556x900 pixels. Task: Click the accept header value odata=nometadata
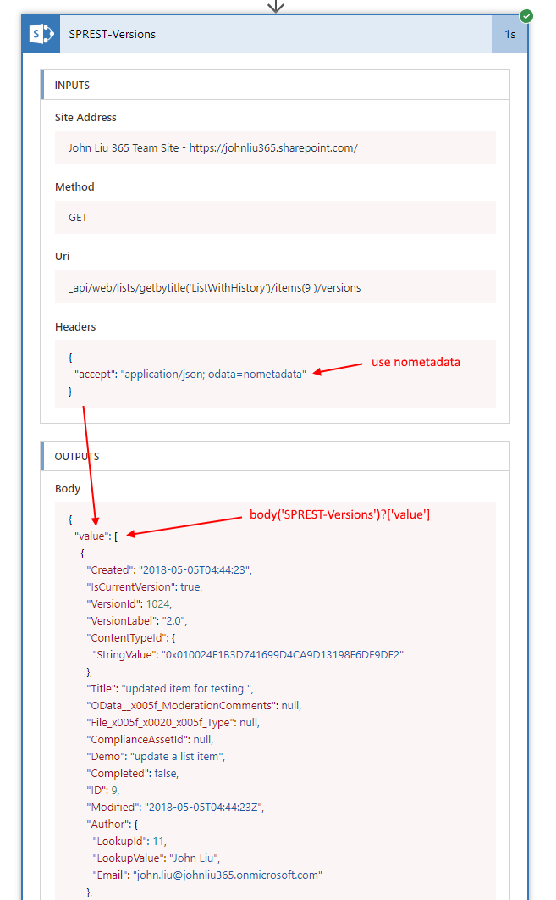tap(214, 374)
